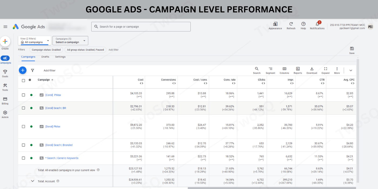Open the [Doral] Seach | Branded campaign
The image size is (378, 189).
tap(59, 145)
